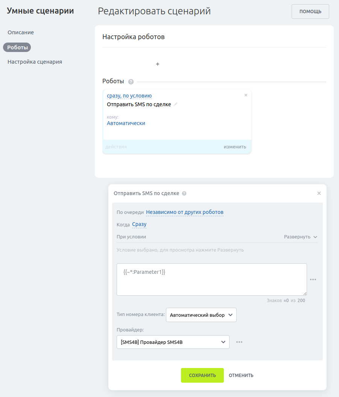Viewport: 339px width, 397px height.
Task: Click изменить on the robot card
Action: [235, 147]
